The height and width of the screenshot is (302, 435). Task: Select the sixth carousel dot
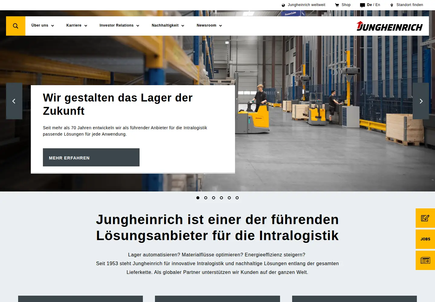(x=237, y=198)
